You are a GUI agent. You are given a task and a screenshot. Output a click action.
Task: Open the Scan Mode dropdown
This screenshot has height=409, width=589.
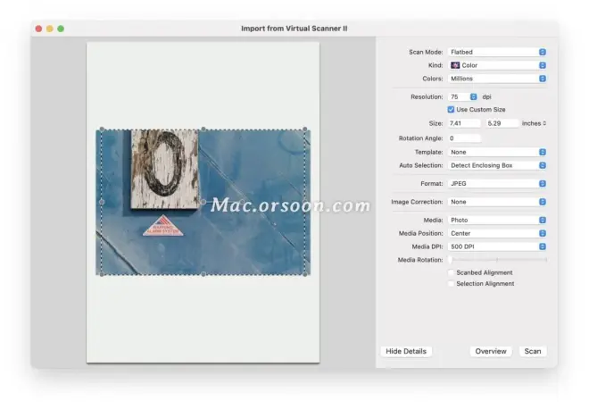pyautogui.click(x=497, y=52)
